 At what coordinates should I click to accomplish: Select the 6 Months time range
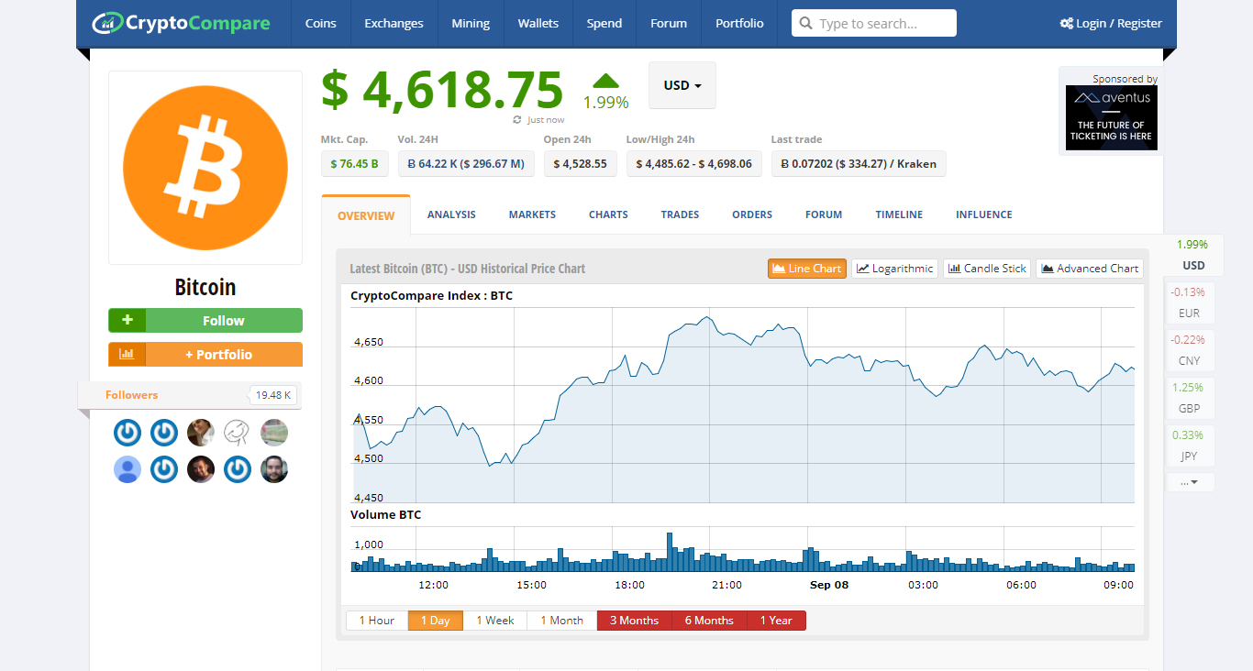[x=710, y=621]
